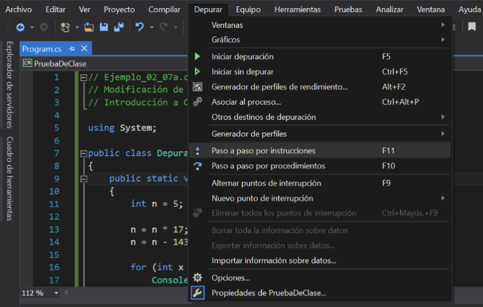The width and height of the screenshot is (483, 307).
Task: Click the step over curved arrow icon
Action: (198, 166)
